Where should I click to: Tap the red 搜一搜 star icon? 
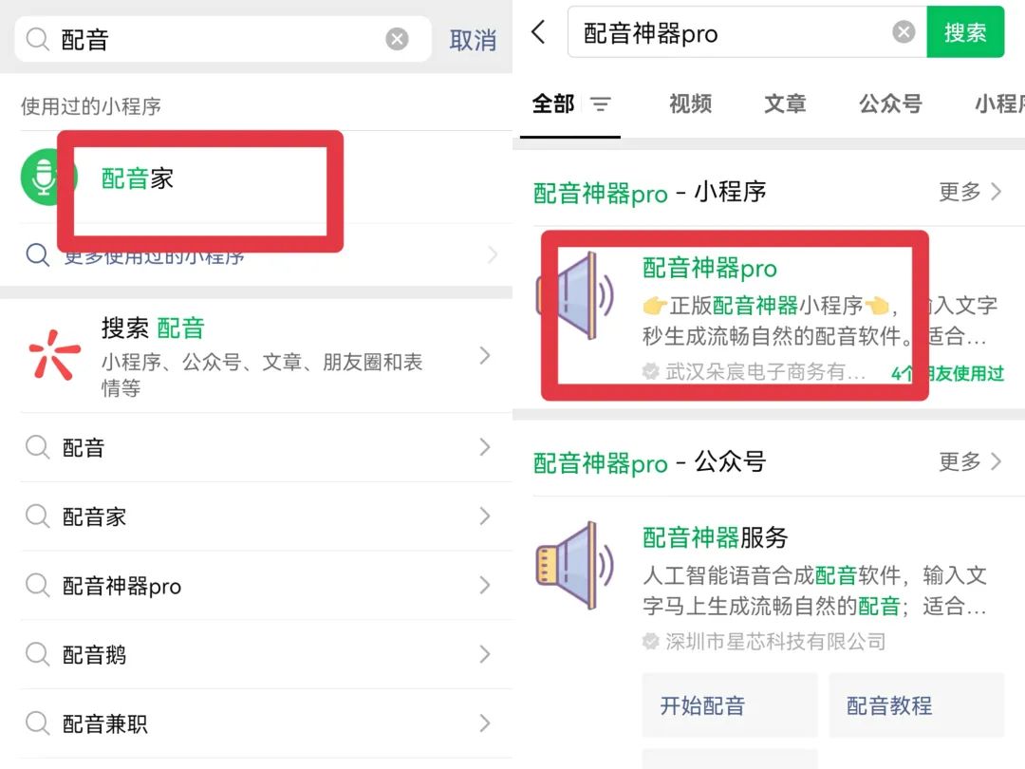(x=54, y=354)
